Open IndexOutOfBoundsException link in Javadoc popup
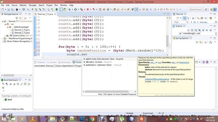This screenshot has height=122, width=218. pyautogui.click(x=157, y=79)
